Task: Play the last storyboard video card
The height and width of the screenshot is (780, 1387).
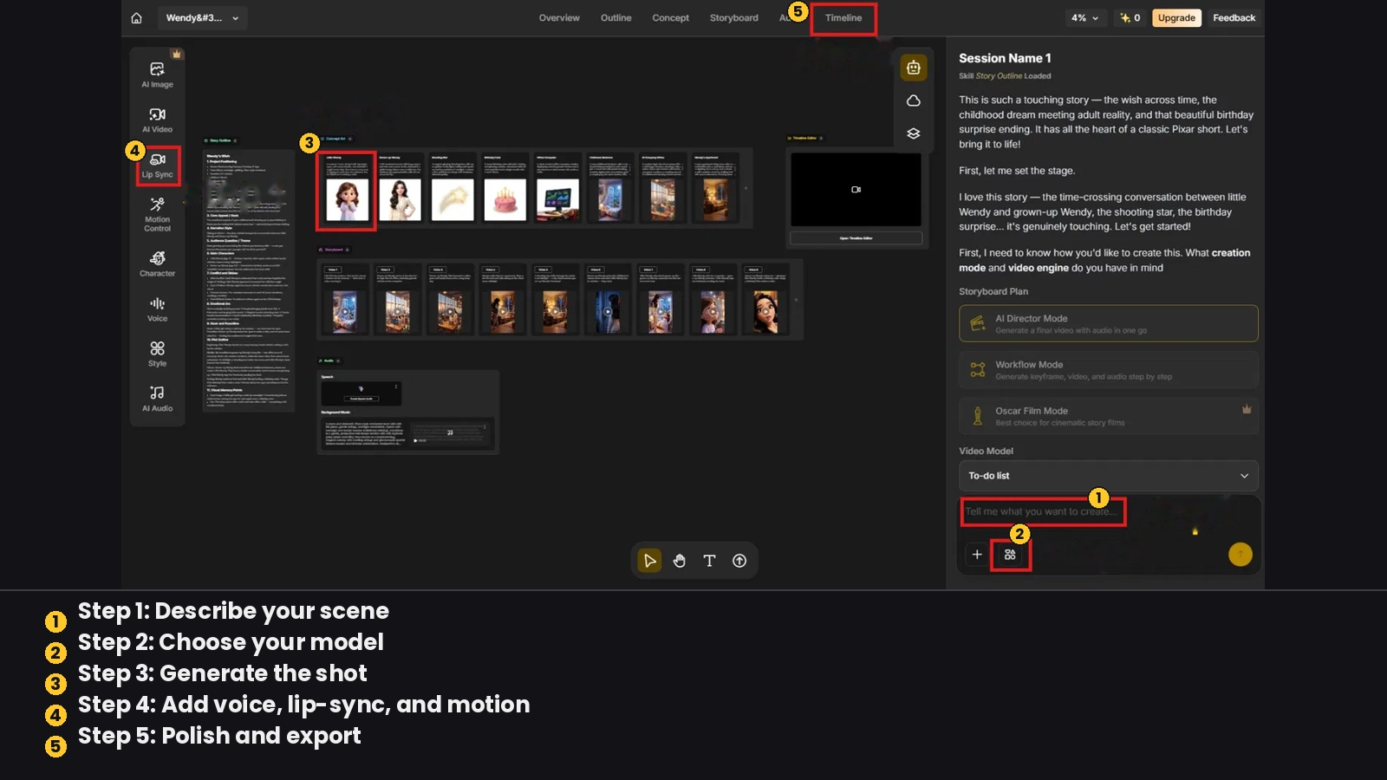Action: 765,312
